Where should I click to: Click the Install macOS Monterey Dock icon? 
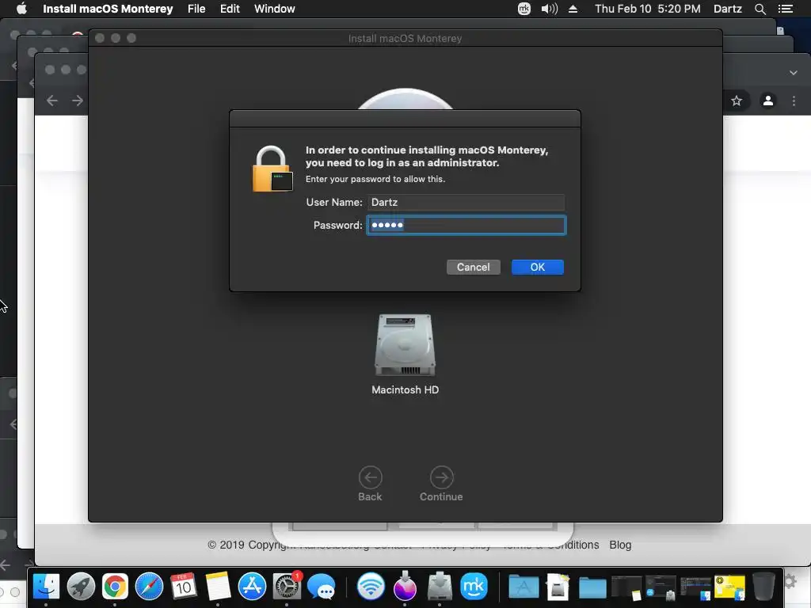pos(405,587)
